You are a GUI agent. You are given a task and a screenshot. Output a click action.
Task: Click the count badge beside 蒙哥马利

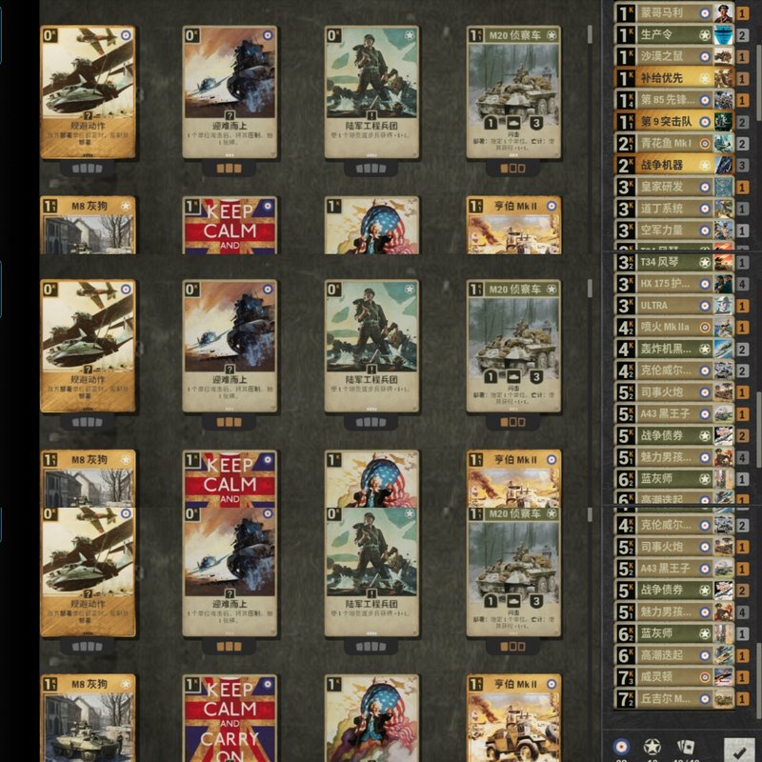coord(742,13)
